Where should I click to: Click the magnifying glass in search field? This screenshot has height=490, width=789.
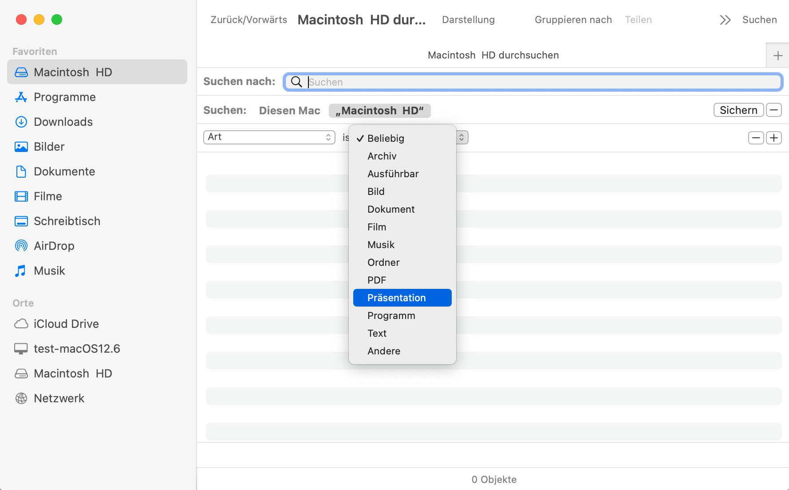coord(296,82)
